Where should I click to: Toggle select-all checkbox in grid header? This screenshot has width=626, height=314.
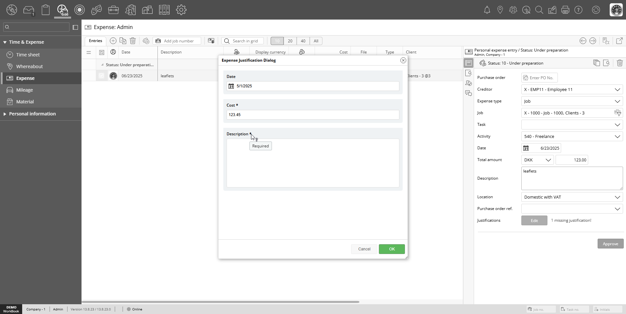(x=102, y=52)
